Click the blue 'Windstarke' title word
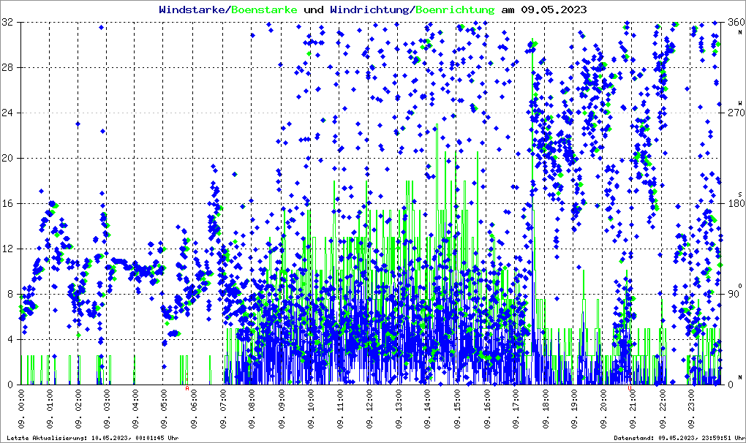The height and width of the screenshot is (443, 746). coord(193,10)
